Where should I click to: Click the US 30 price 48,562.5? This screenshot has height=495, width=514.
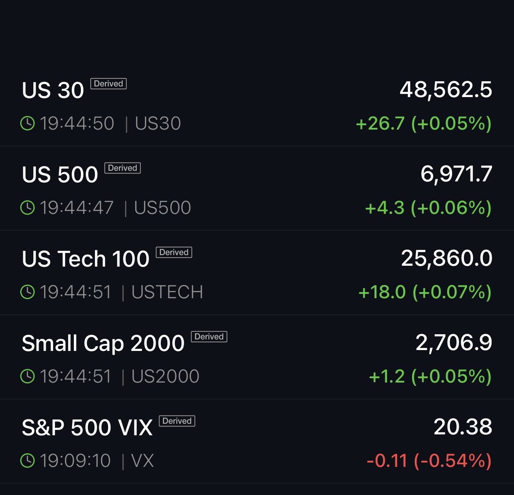coord(445,90)
